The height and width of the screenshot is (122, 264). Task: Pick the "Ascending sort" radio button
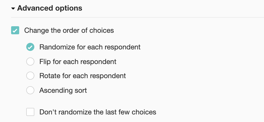(x=30, y=90)
